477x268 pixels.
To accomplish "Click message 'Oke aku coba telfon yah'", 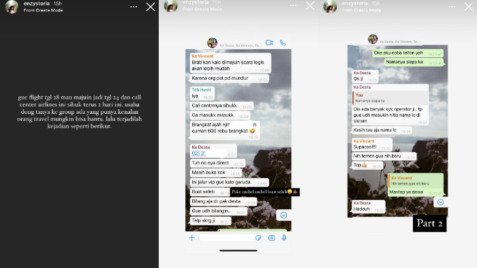I will click(x=407, y=53).
